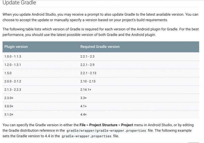Screen dimensions: 204x143
Task: Click the bold File menu text
Action: [x=82, y=125]
